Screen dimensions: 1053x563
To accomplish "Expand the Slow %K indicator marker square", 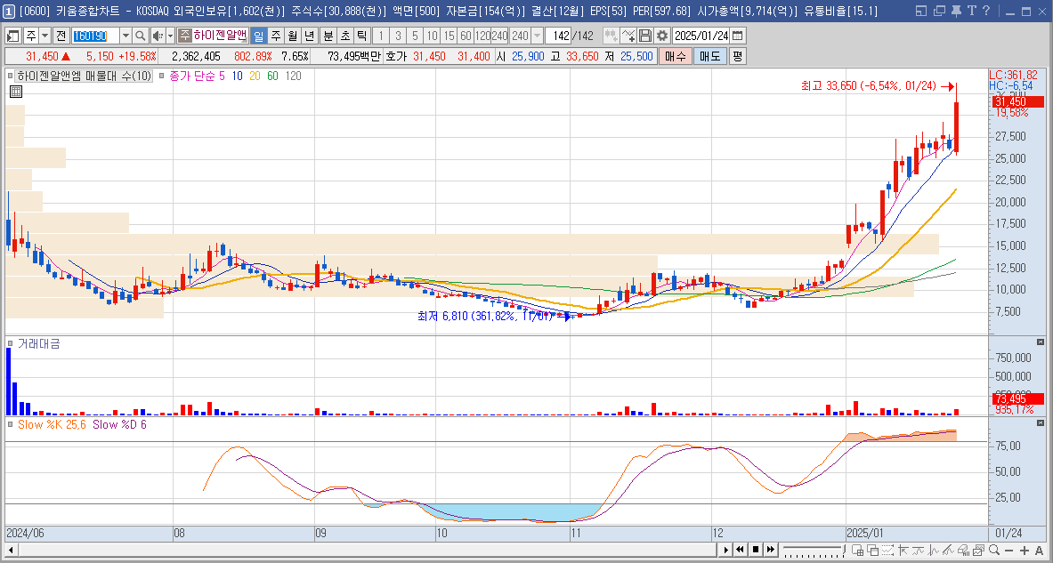I will click(x=10, y=424).
